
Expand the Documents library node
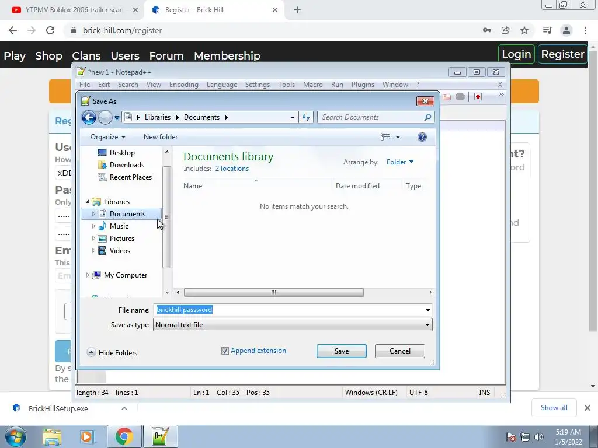[93, 214]
